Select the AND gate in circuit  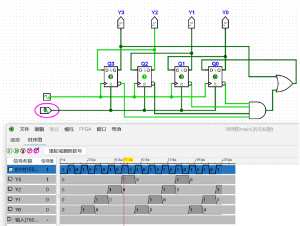[x=258, y=110]
